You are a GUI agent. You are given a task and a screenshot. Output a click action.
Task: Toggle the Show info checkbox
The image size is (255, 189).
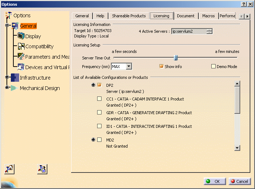pyautogui.click(x=161, y=66)
